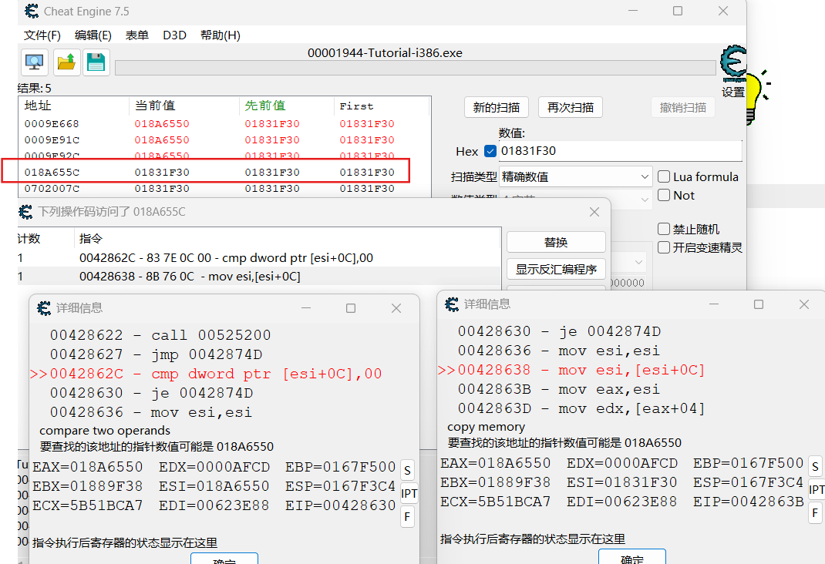Open the 帮助(H) menu

(x=220, y=35)
